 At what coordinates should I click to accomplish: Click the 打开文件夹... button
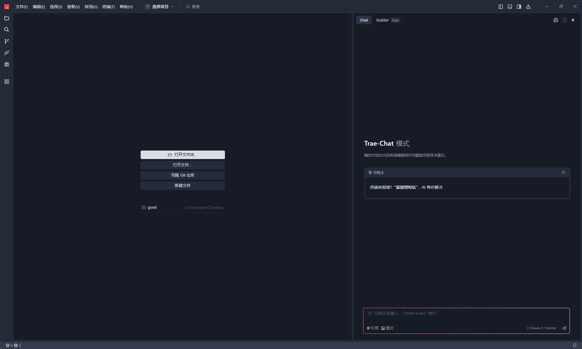[182, 155]
